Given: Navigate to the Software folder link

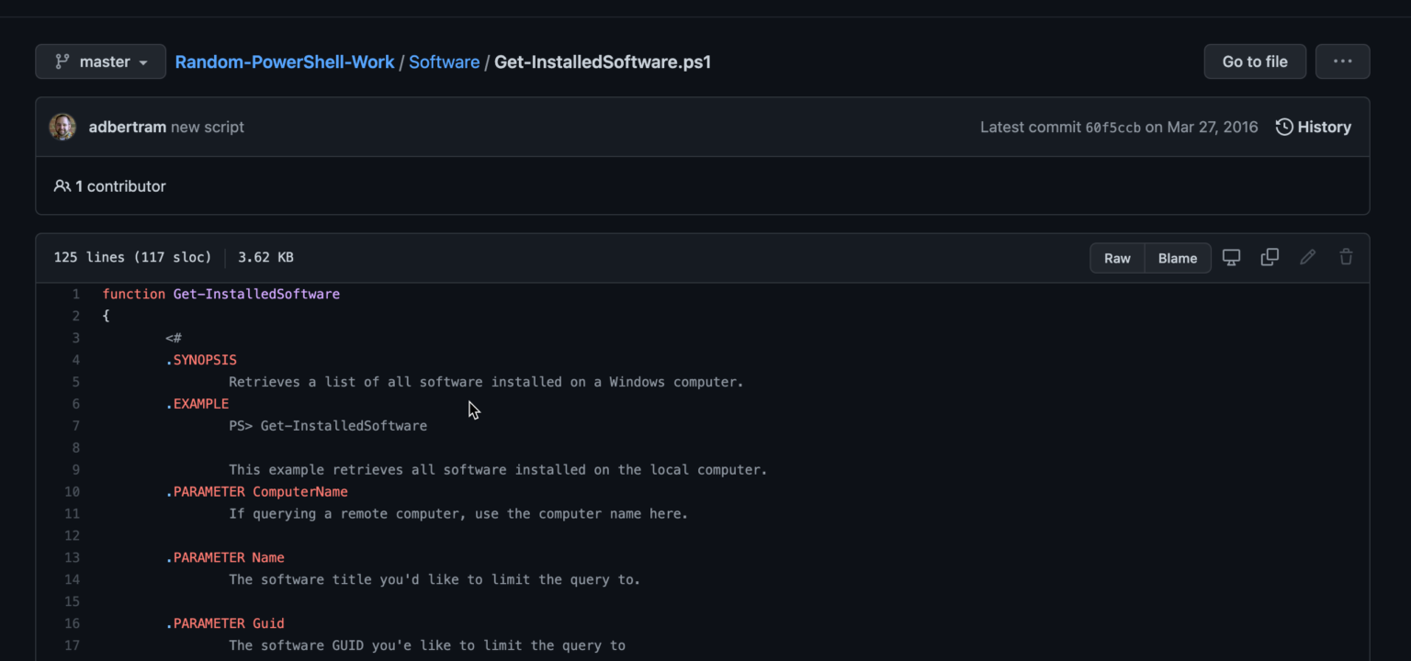Looking at the screenshot, I should pyautogui.click(x=444, y=62).
